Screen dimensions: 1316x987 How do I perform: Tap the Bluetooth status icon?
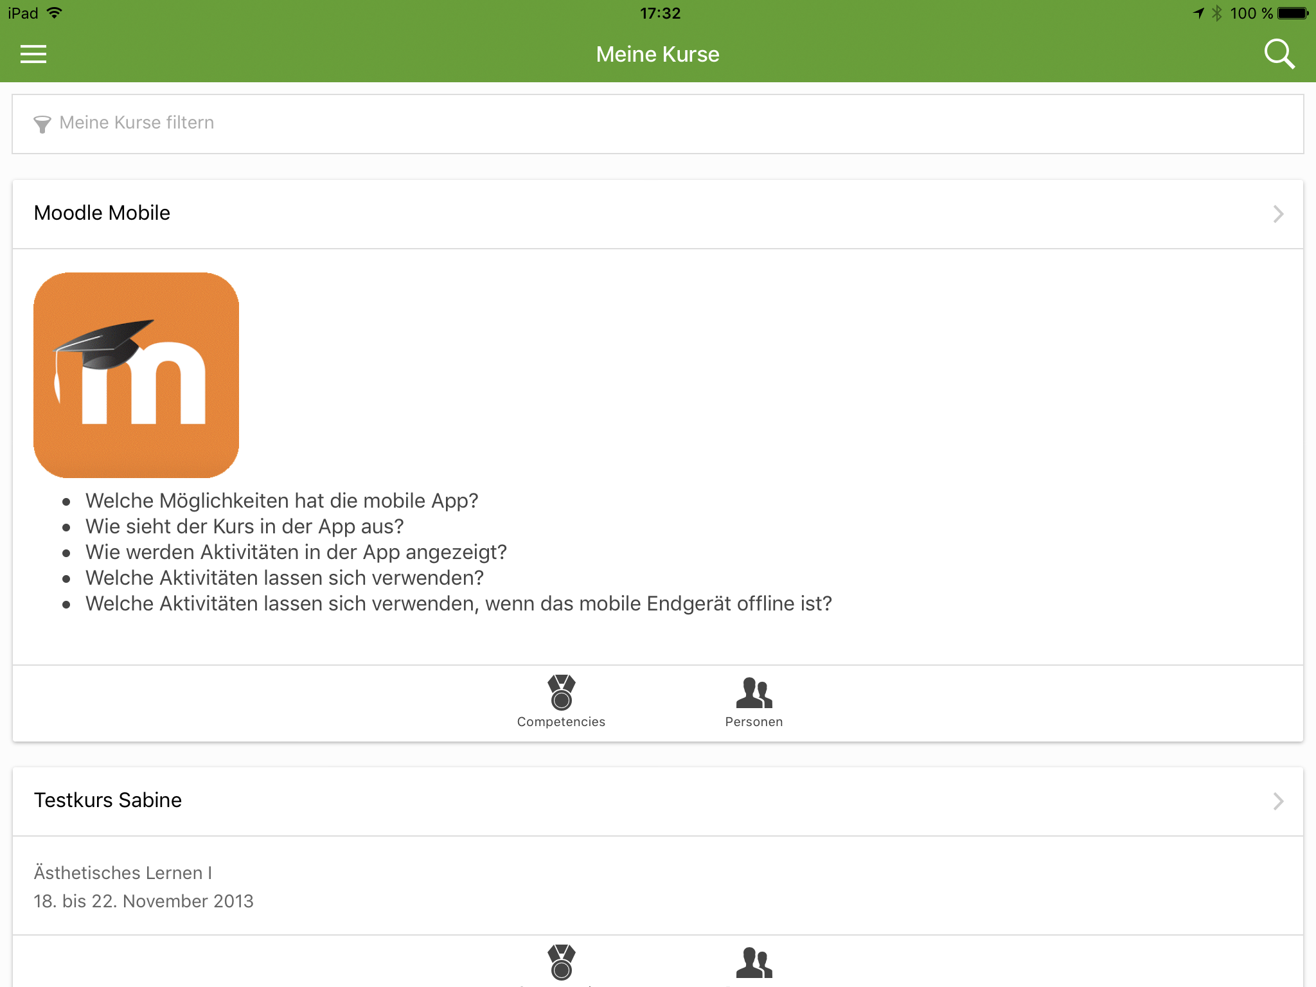click(x=1216, y=13)
